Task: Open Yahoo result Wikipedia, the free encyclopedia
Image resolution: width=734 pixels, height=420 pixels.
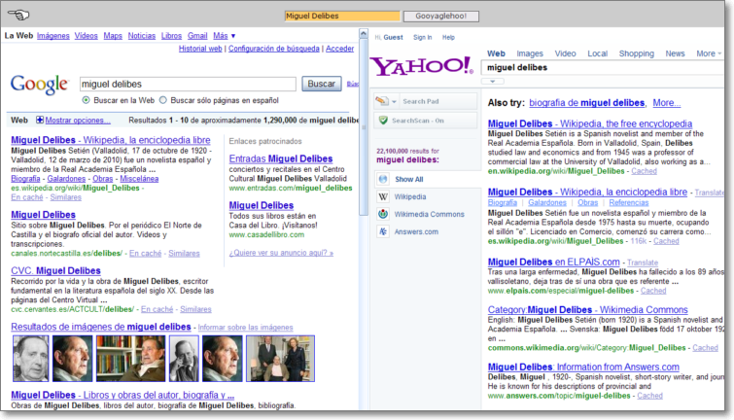Action: tap(590, 123)
